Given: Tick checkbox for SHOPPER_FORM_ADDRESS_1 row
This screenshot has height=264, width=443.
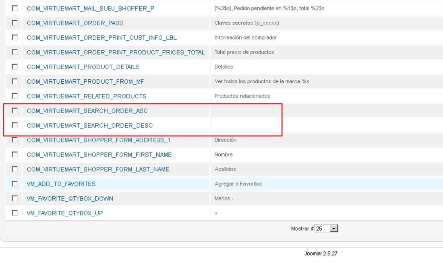Looking at the screenshot, I should pyautogui.click(x=14, y=140).
